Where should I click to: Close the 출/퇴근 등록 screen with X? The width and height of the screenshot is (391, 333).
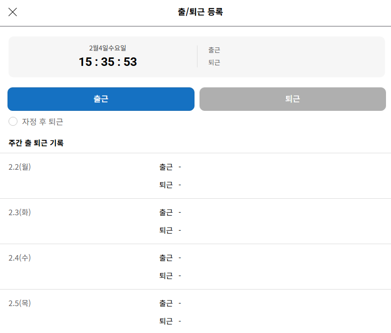point(13,12)
